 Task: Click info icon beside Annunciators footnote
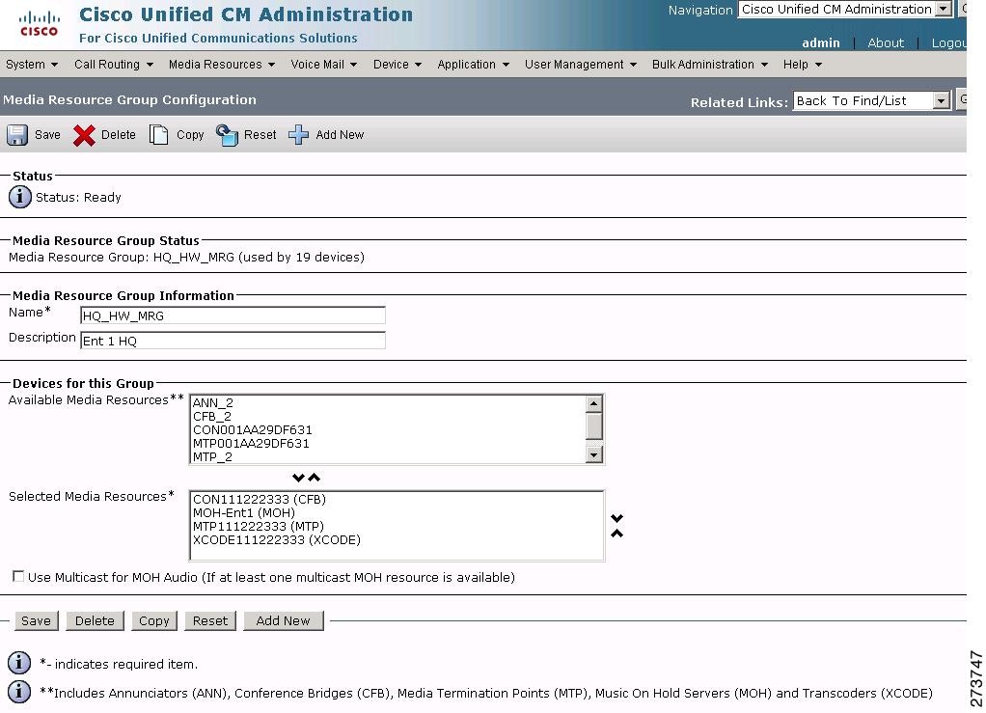tap(19, 692)
